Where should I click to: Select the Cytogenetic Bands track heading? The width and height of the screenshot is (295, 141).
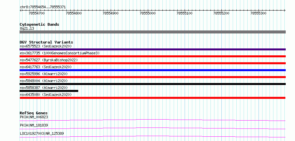(39, 24)
